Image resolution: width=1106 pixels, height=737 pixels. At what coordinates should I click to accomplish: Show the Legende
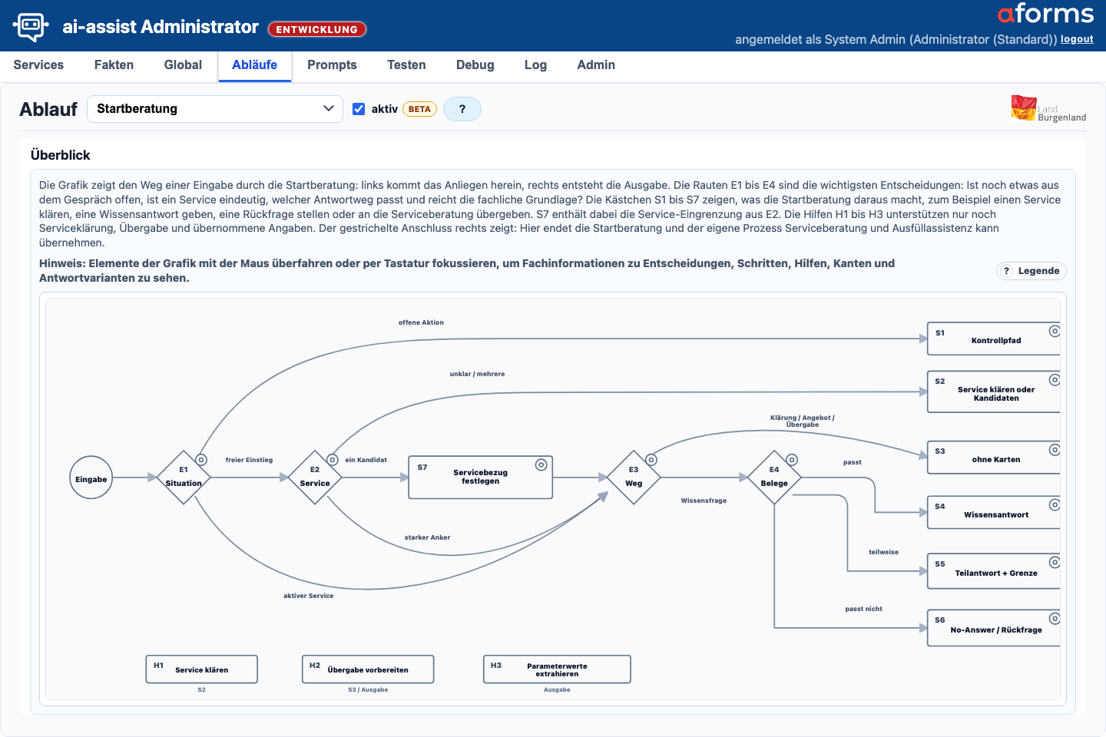[1031, 271]
